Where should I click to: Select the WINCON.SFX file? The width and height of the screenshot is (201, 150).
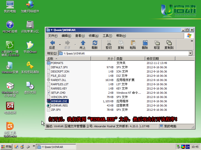[57, 97]
